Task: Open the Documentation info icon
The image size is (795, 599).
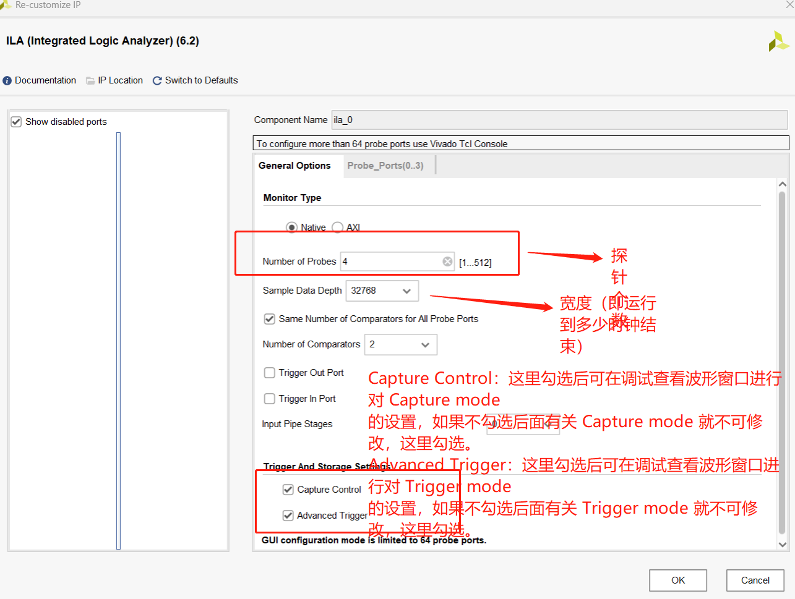Action: point(7,81)
